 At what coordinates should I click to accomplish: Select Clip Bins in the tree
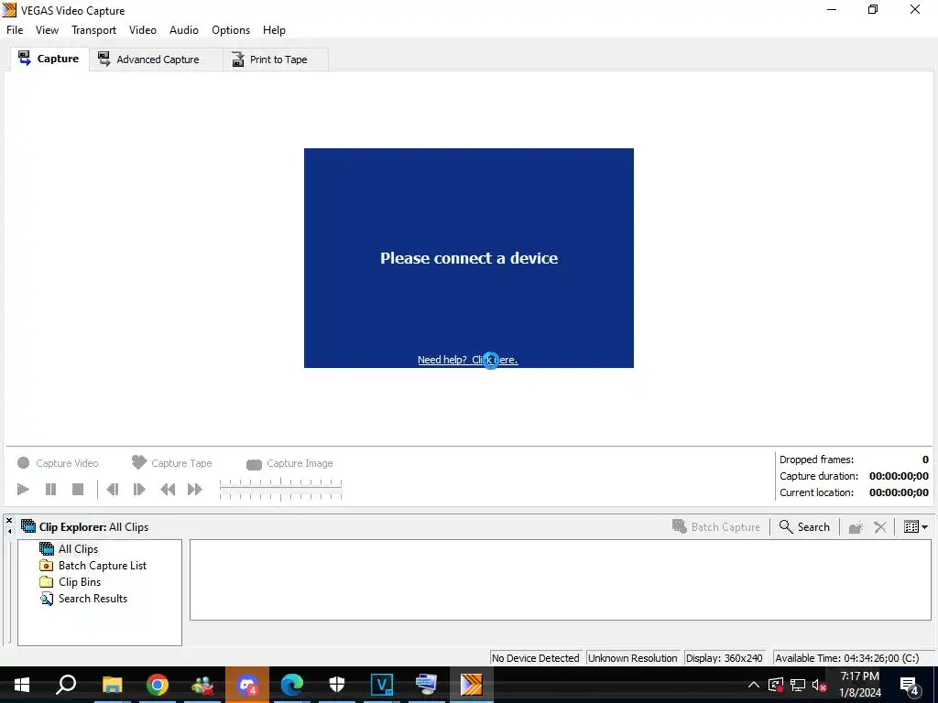70,582
